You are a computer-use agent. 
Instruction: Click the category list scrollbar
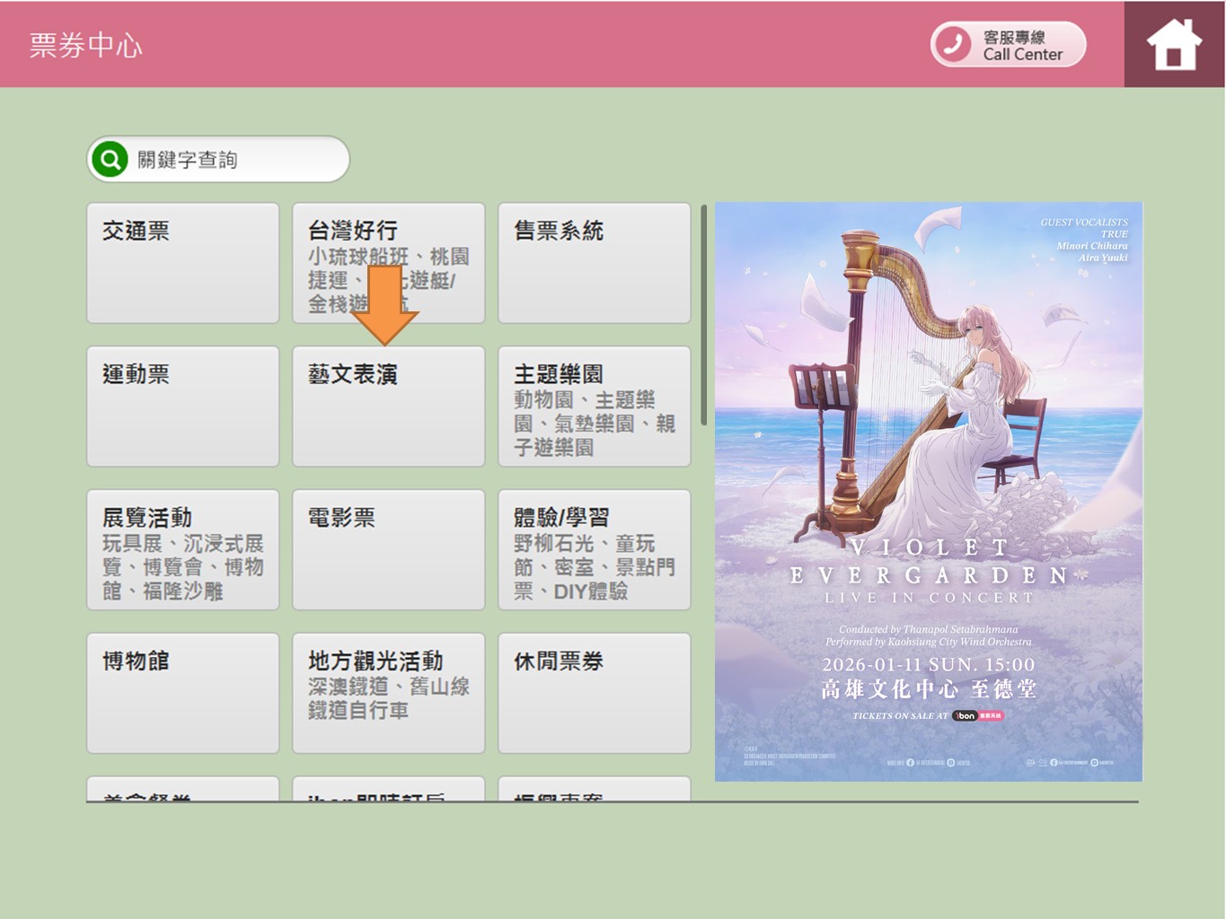[704, 316]
